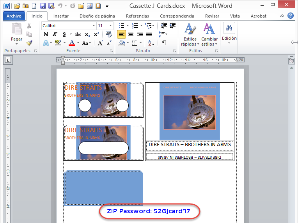
Task: Click the Save icon in quick access toolbar
Action: [43, 6]
